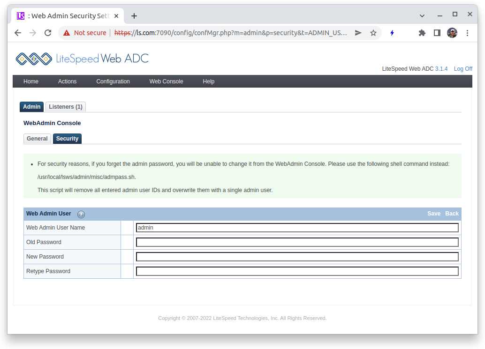Viewport: 485px width, 349px height.
Task: Open a new browser tab with plus
Action: [x=134, y=16]
